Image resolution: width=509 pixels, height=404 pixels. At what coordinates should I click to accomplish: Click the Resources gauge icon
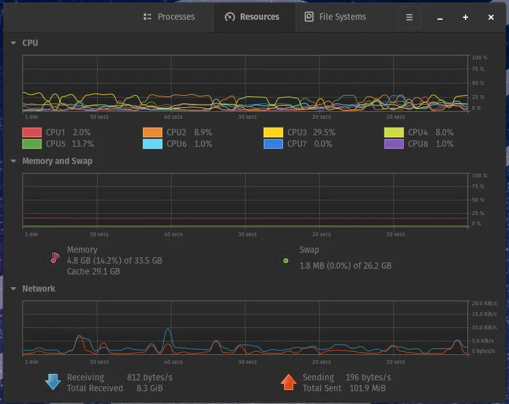pyautogui.click(x=229, y=17)
